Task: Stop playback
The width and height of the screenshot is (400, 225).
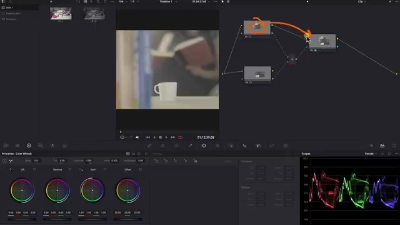Action: [160, 137]
